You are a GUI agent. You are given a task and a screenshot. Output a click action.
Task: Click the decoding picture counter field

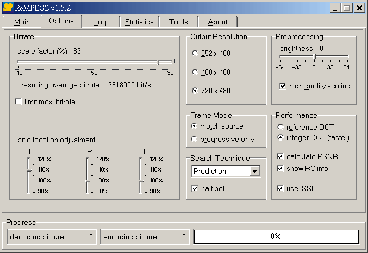52,237
